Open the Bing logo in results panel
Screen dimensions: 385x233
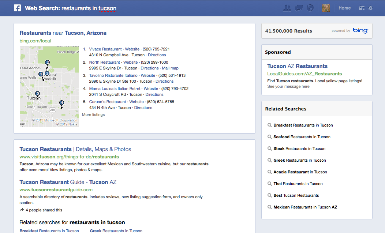point(360,30)
